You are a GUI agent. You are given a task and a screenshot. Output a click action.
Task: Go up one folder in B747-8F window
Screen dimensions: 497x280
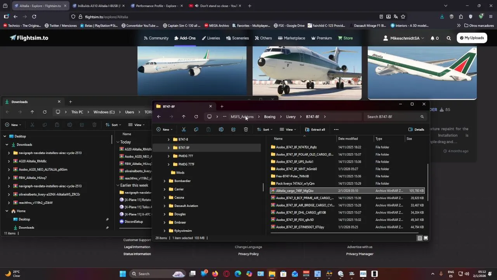point(184,117)
